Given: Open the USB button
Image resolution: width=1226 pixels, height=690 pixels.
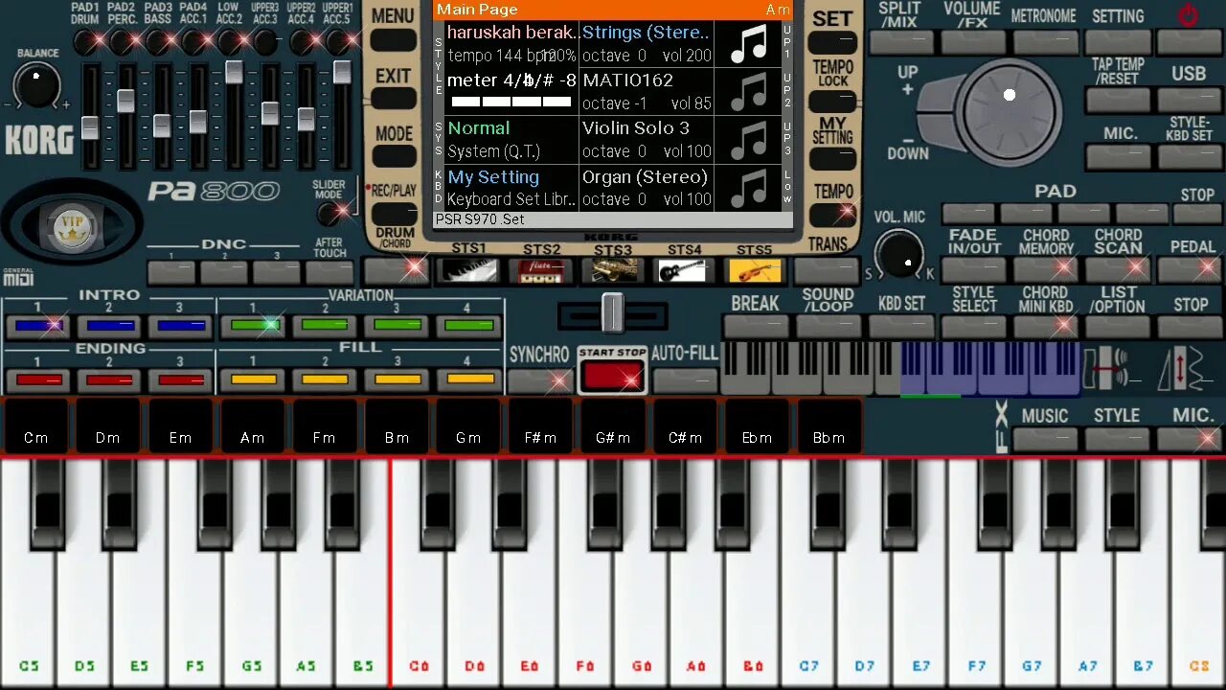Looking at the screenshot, I should pos(1189,99).
